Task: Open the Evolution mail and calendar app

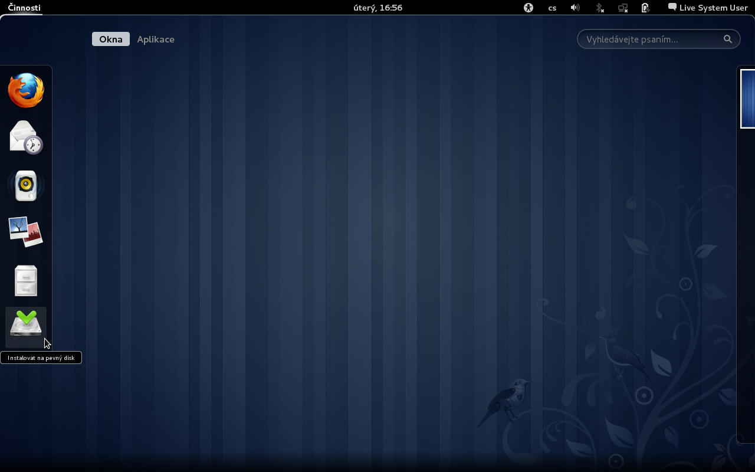Action: (26, 137)
